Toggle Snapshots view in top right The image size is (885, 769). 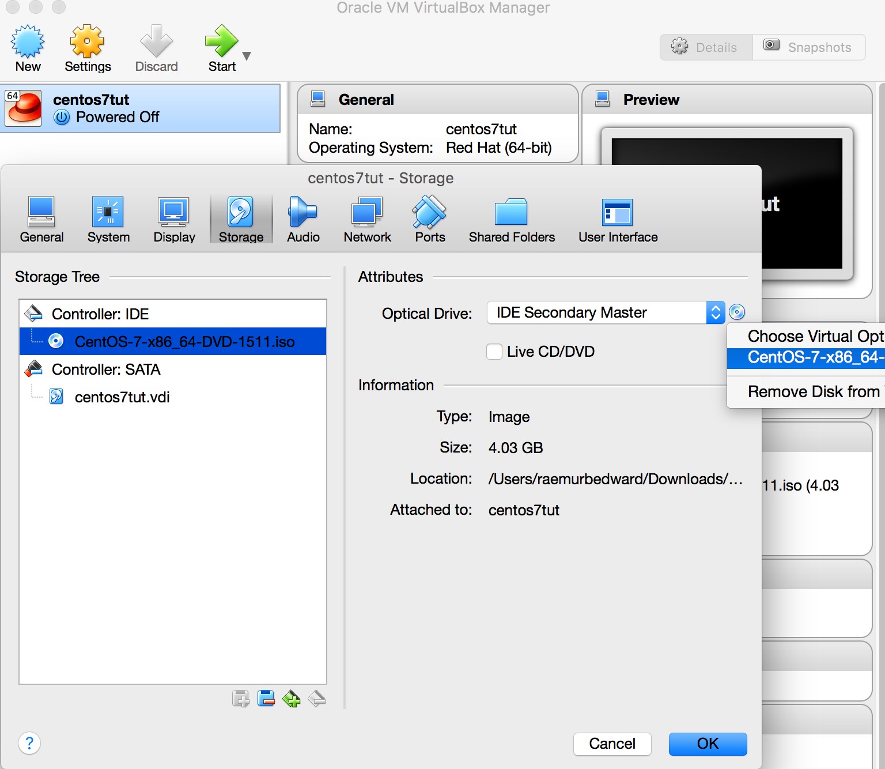(x=809, y=47)
